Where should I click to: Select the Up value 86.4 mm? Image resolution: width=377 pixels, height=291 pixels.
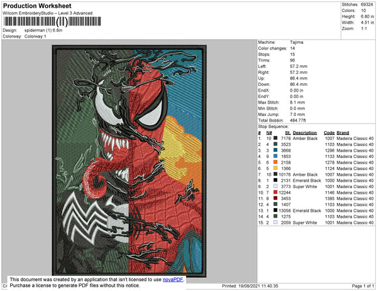pyautogui.click(x=298, y=78)
